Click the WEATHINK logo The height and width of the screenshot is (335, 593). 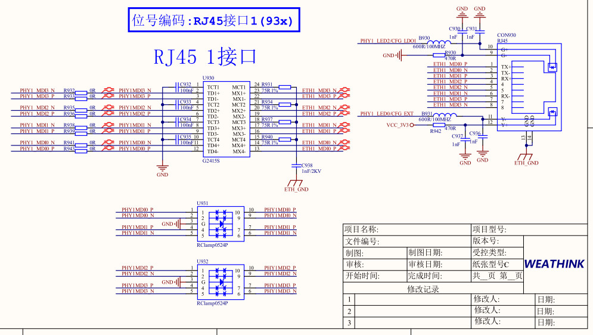pyautogui.click(x=554, y=264)
